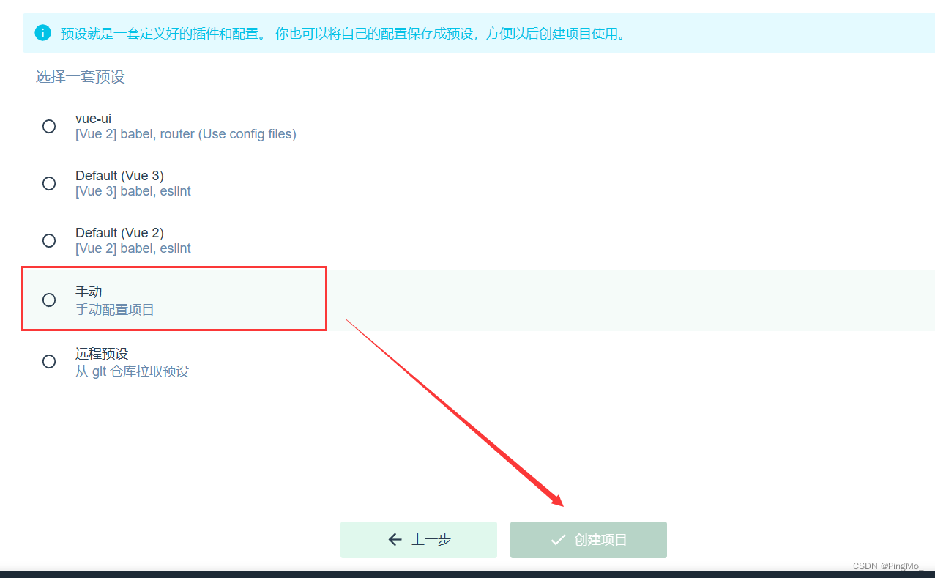Click the '从 git 仓库拉取预设' description text
Viewport: 935px width, 578px height.
(133, 371)
